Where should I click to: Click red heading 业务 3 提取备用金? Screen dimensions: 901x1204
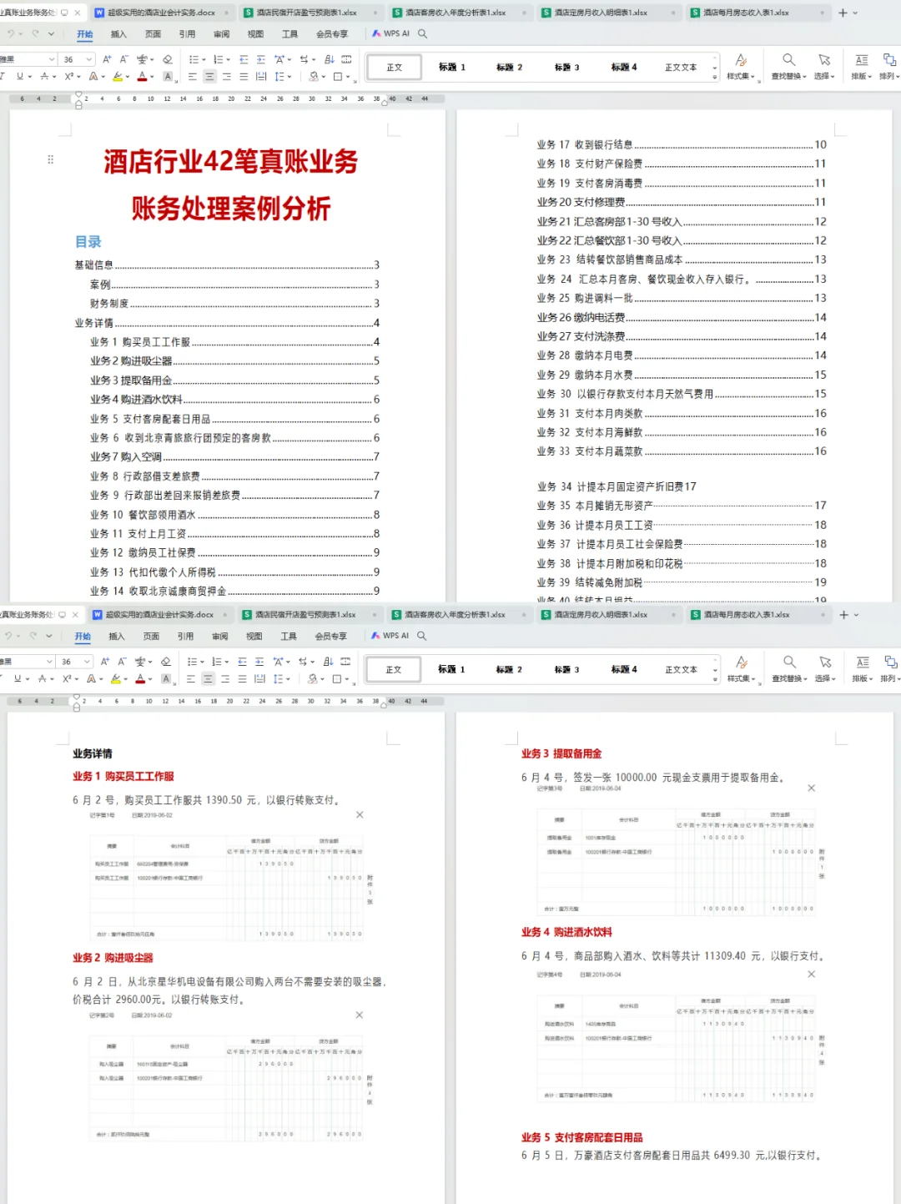561,753
